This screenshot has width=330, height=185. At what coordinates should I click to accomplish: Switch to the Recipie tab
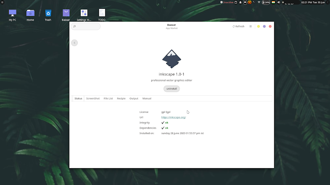point(121,99)
